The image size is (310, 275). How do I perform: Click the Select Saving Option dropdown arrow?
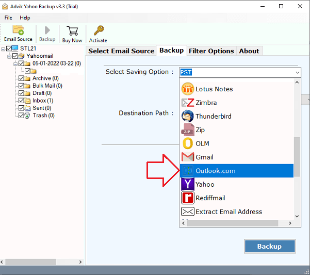click(297, 73)
